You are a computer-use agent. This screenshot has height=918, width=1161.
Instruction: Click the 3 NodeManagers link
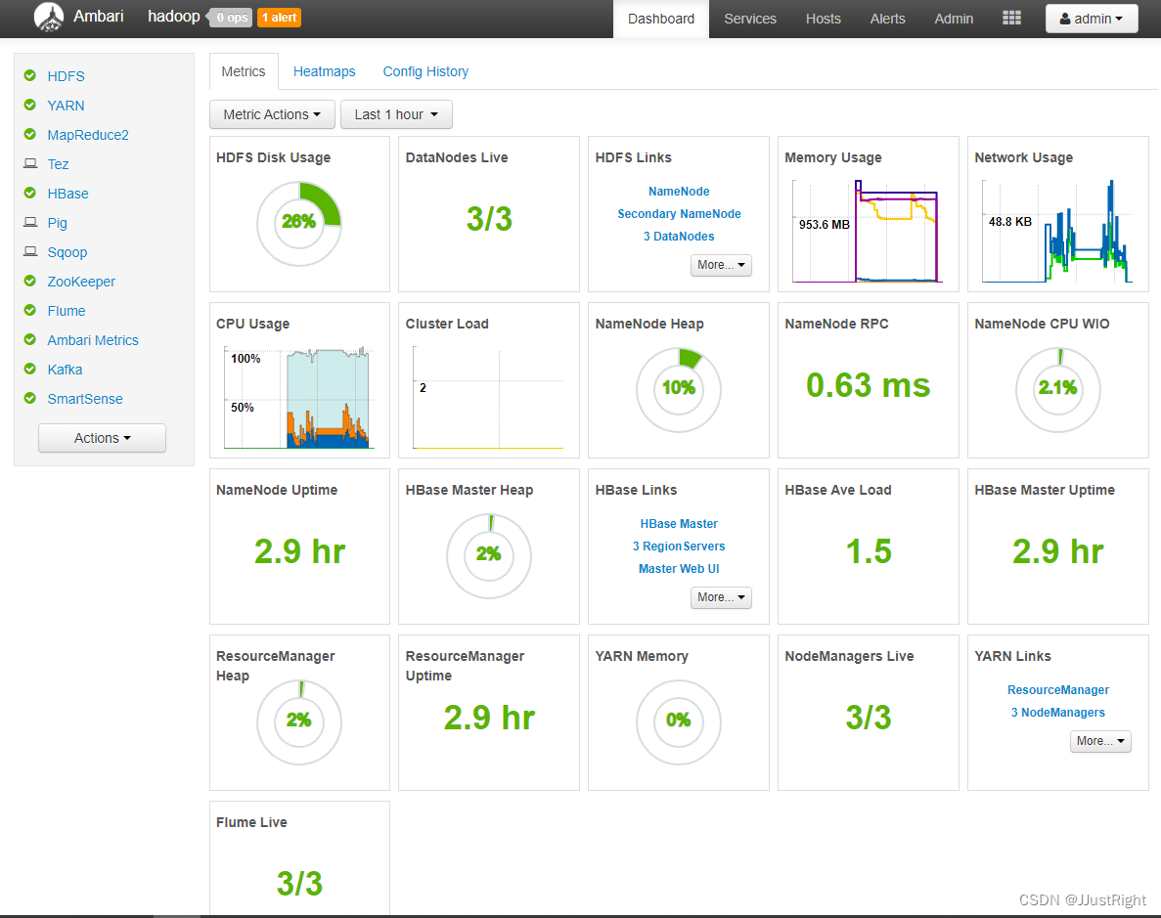point(1058,712)
